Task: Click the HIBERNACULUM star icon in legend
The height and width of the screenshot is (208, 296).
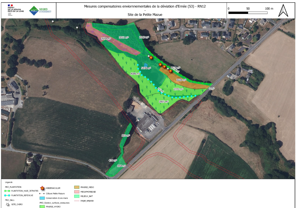Action: tap(42, 188)
